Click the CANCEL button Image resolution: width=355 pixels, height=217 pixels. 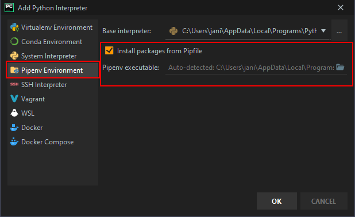click(323, 201)
